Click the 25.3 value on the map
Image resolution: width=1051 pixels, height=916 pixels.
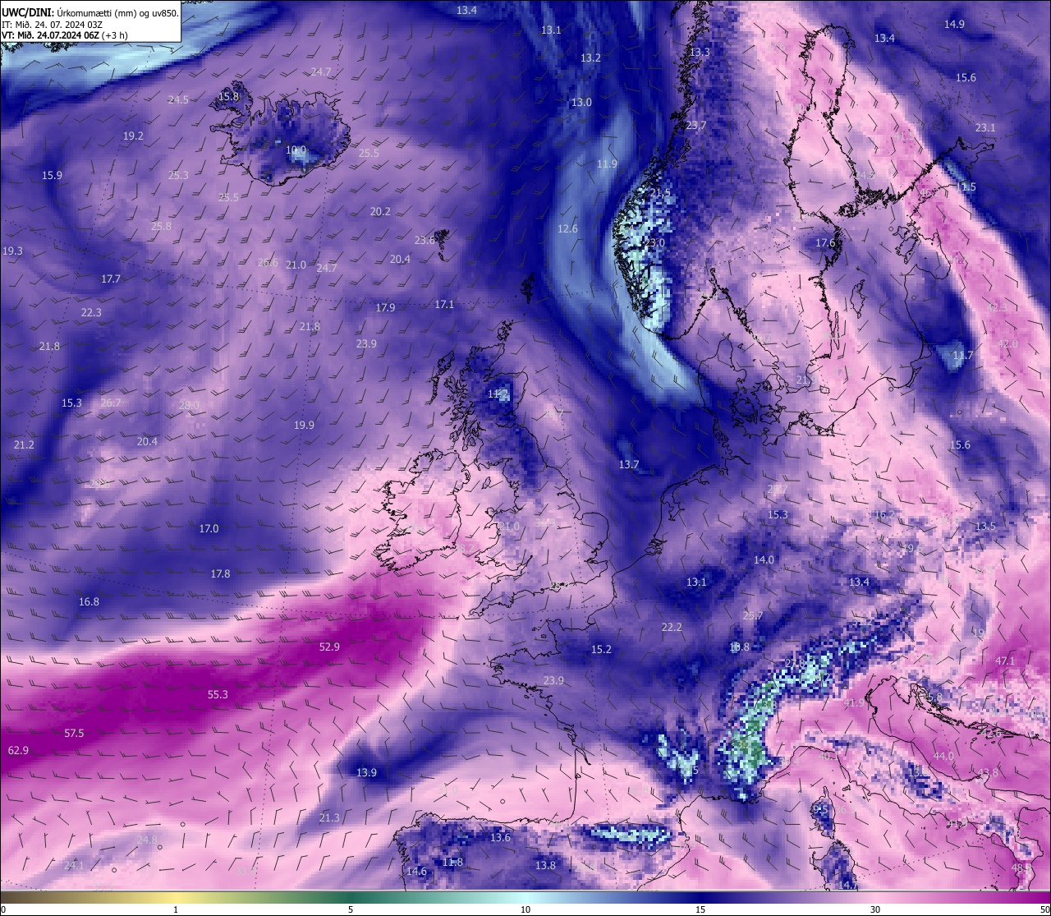click(178, 175)
